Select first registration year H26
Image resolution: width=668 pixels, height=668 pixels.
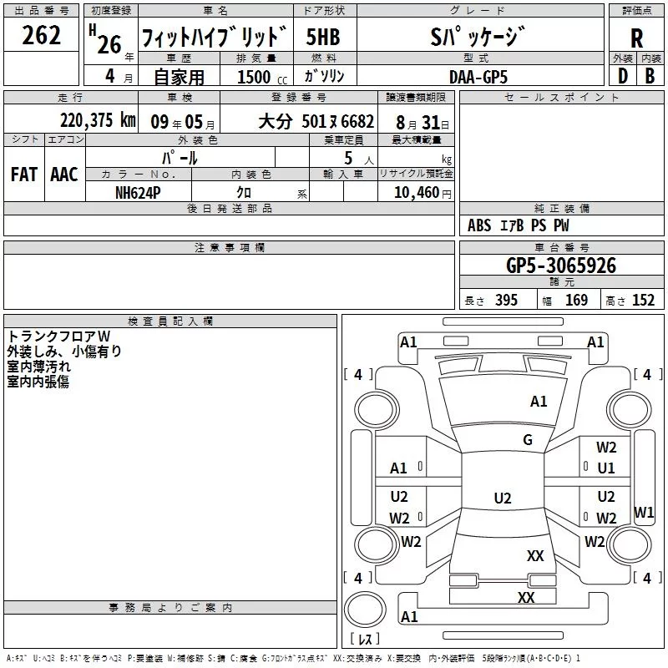coord(107,39)
